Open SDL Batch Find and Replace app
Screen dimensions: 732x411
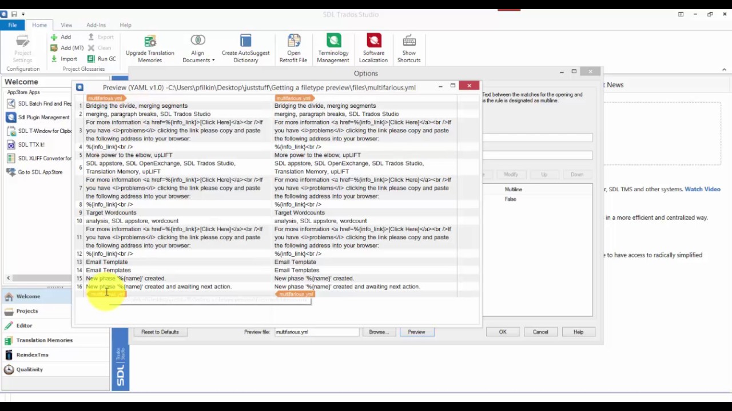(x=39, y=104)
